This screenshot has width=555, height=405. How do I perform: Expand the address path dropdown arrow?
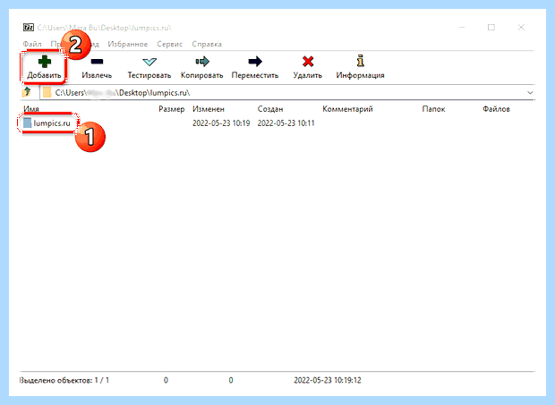(530, 93)
